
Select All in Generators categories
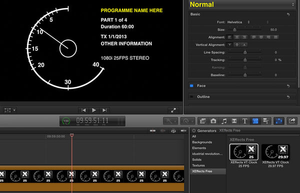click(194, 136)
